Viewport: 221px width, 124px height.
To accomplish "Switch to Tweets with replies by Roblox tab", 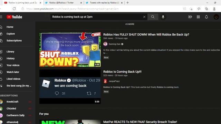I will click(104, 3).
